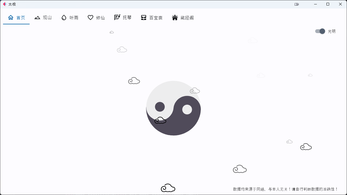Select the home icon on the 首页 tab
347x195 pixels.
(x=11, y=17)
